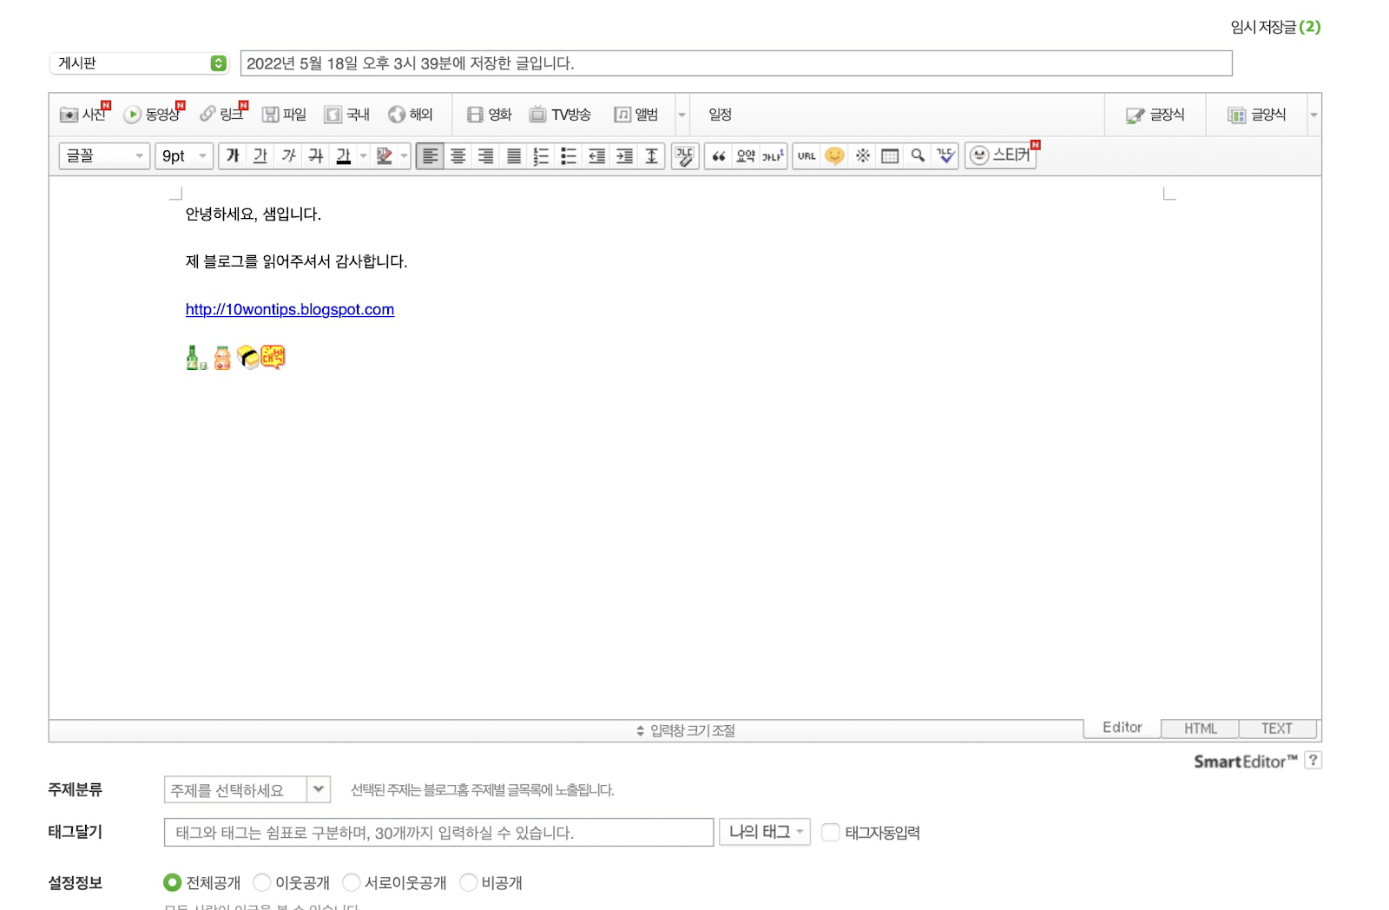The height and width of the screenshot is (910, 1389).
Task: Select the 이웃공개 radio option
Action: coord(261,882)
